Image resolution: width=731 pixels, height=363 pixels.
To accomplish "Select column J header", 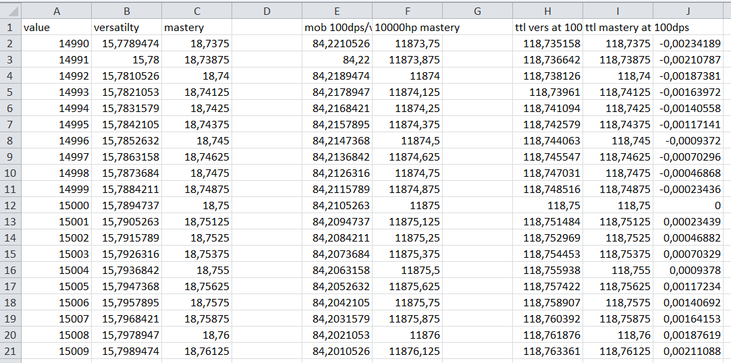I will click(688, 11).
